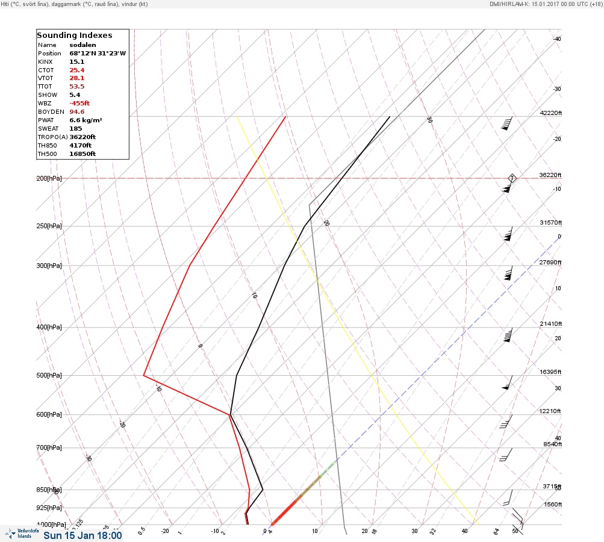The height and width of the screenshot is (542, 604).
Task: Click the CTOT value 25.4
Action: pos(77,70)
